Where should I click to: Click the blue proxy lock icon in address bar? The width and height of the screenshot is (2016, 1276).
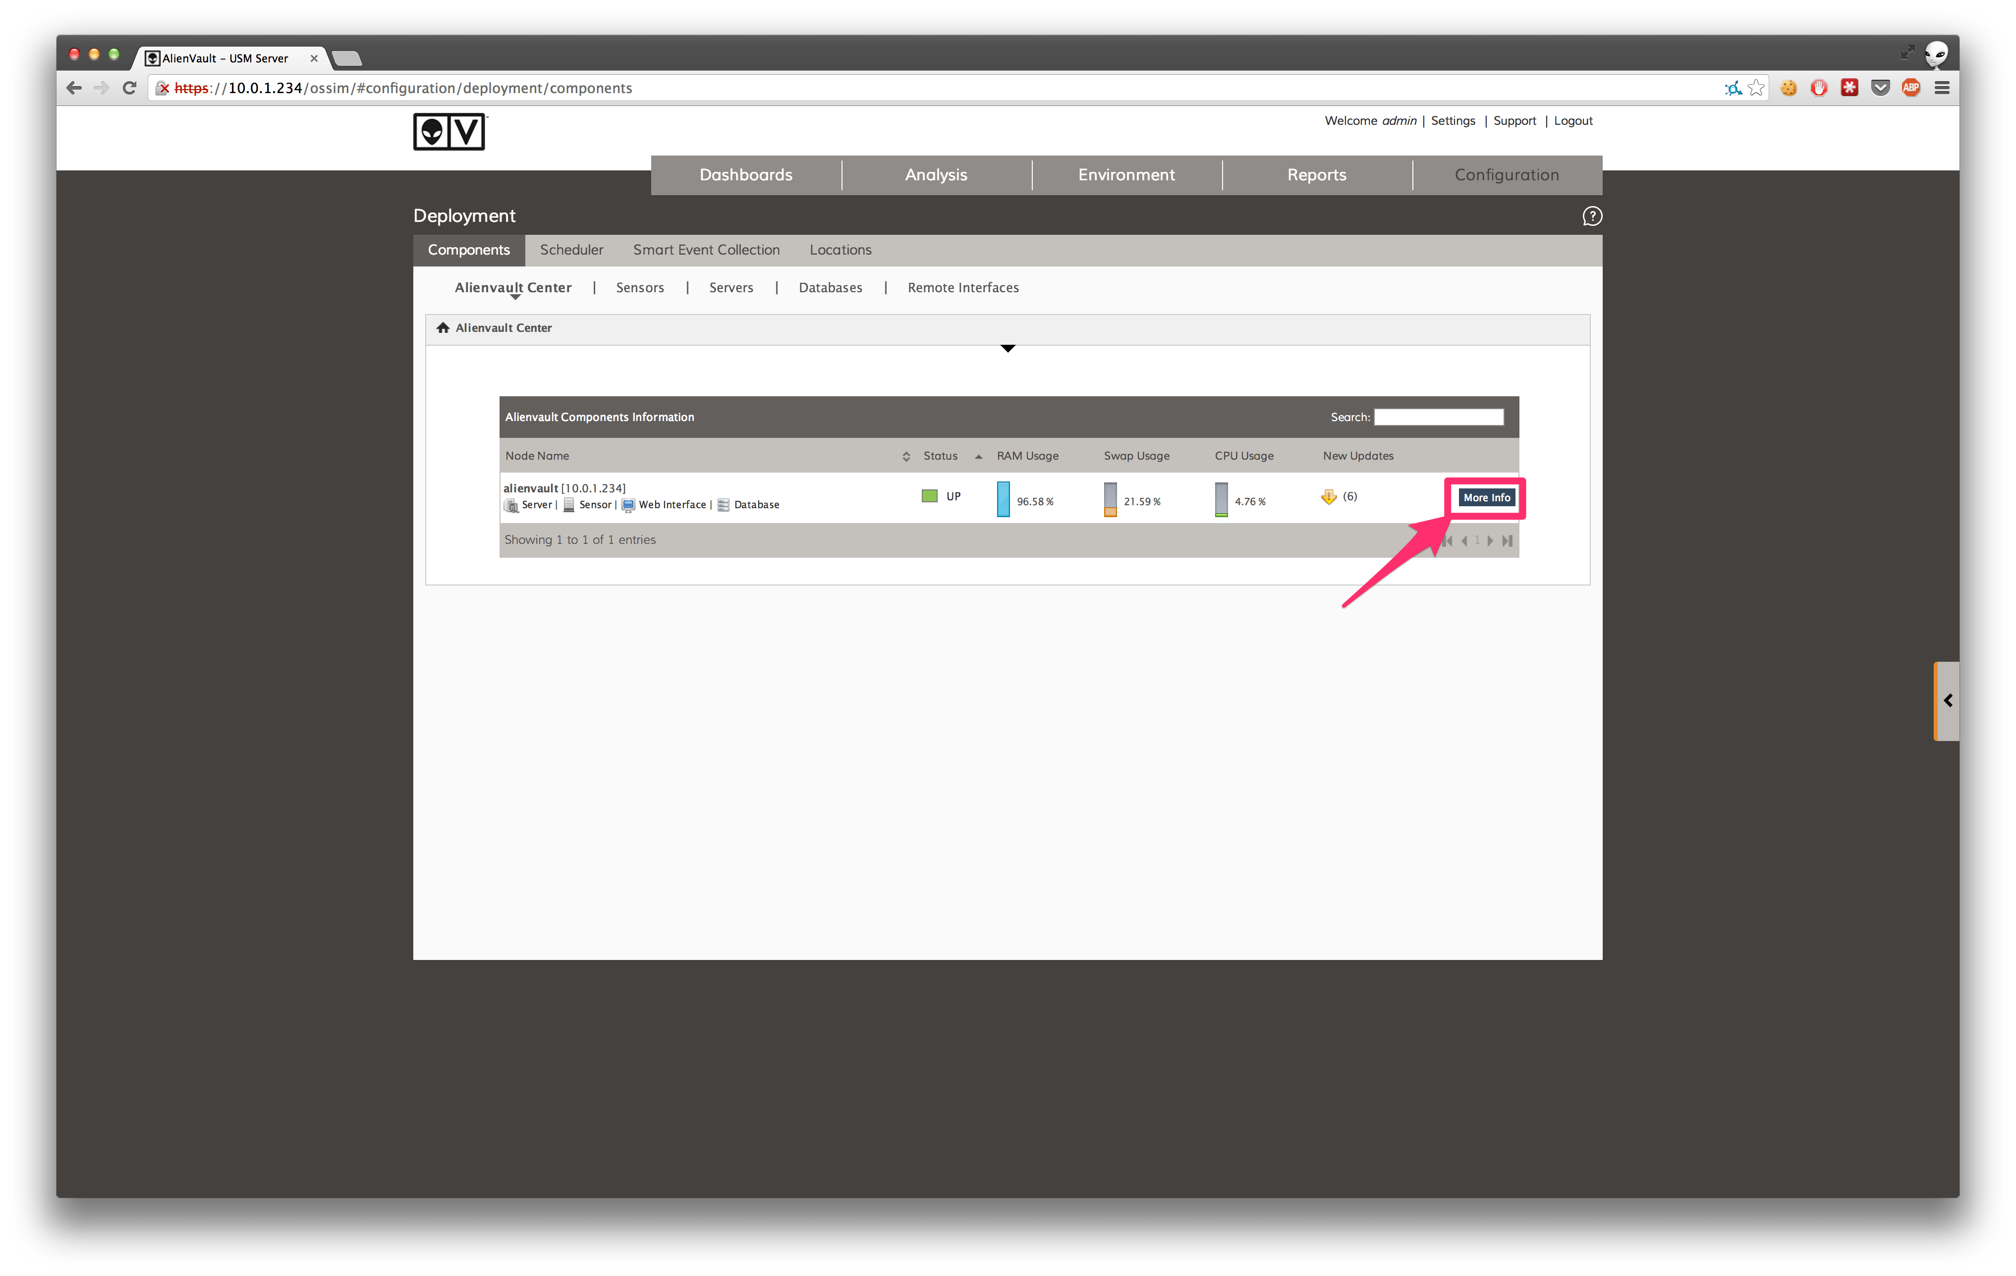pyautogui.click(x=1732, y=88)
